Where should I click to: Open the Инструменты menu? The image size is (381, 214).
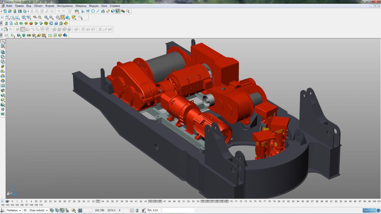coord(65,6)
